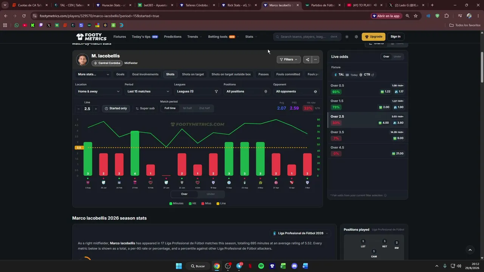Expand the Trends nav menu
Viewport: 484px width, 272px height.
[x=194, y=37]
